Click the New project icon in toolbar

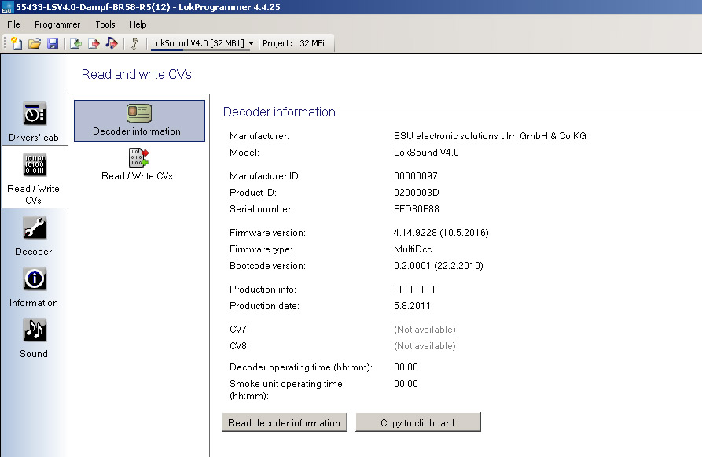tap(16, 43)
